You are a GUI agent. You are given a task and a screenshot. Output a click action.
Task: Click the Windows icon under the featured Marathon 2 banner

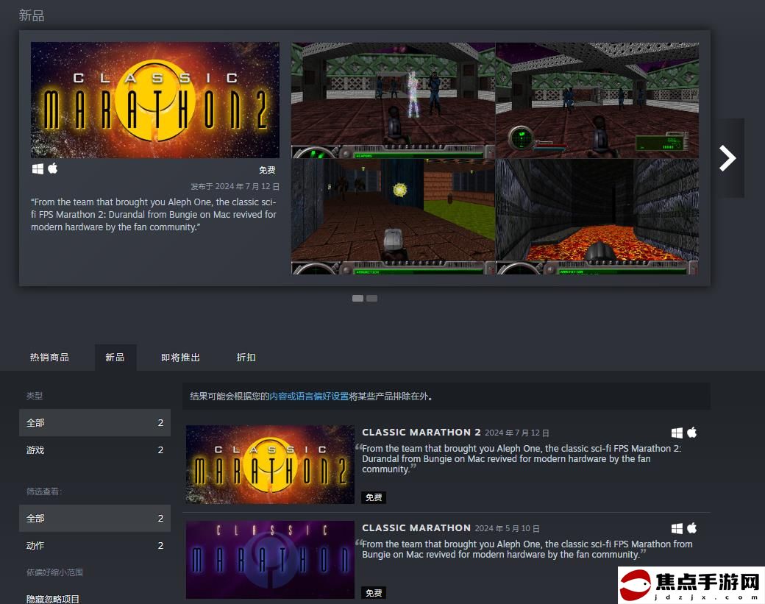[38, 168]
